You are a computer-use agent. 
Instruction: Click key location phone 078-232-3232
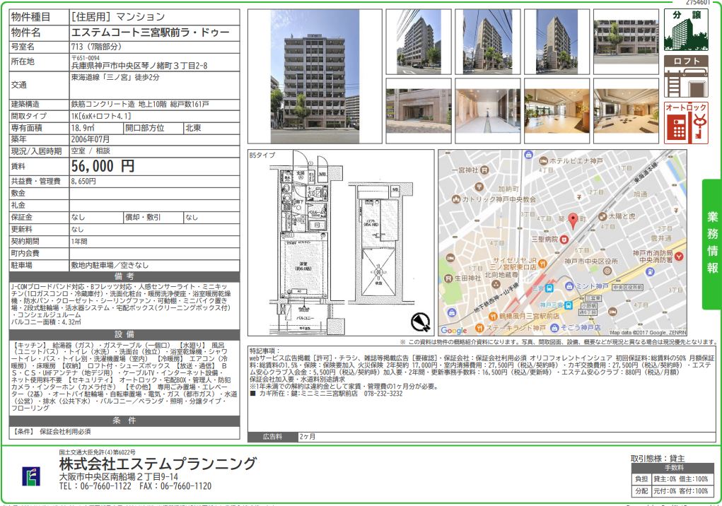[383, 394]
